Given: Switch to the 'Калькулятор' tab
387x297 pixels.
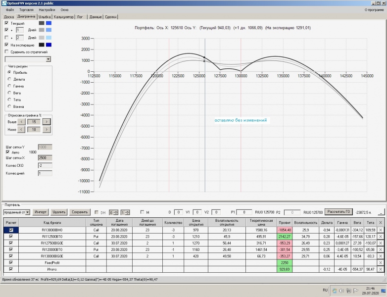Looking at the screenshot, I should (63, 17).
